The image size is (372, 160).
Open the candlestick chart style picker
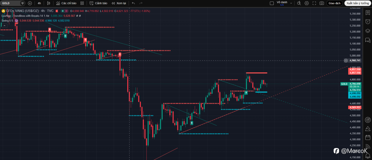(49, 3)
